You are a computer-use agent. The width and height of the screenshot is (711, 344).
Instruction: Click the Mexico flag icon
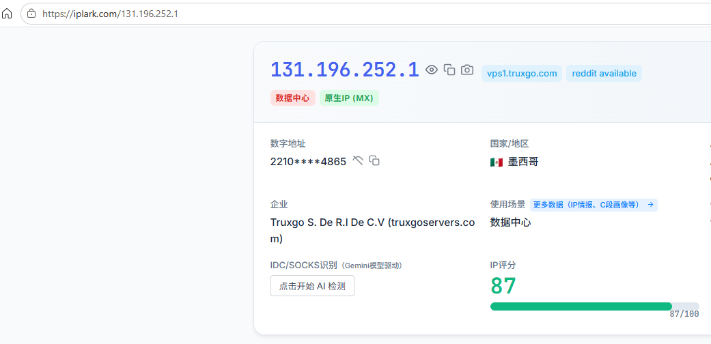(497, 162)
